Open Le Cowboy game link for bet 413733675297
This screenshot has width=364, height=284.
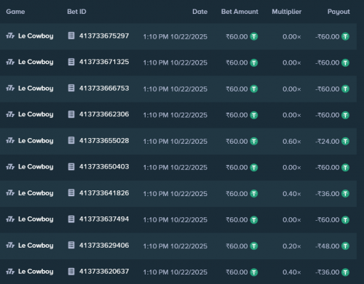click(x=36, y=36)
